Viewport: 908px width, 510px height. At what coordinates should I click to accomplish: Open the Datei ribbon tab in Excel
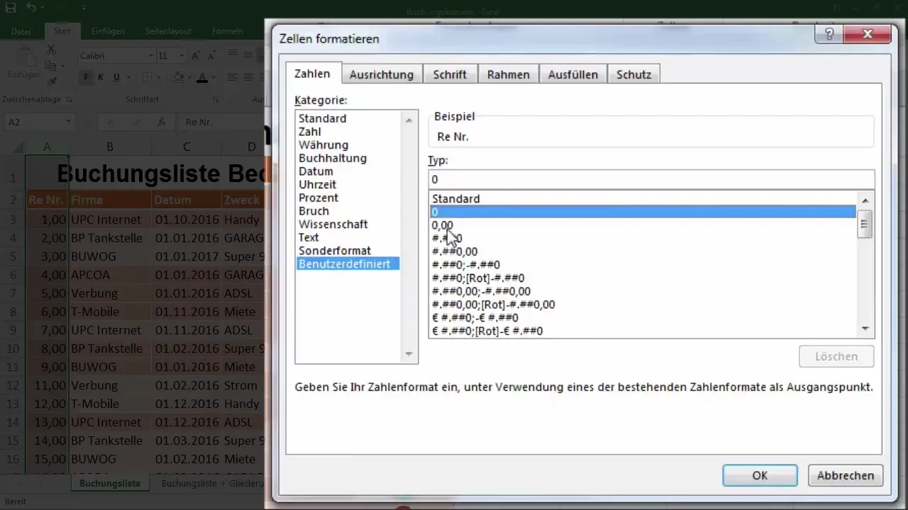[21, 31]
